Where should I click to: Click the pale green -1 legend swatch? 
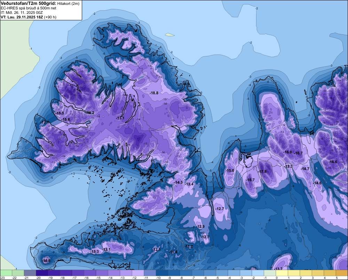tap(270, 273)
